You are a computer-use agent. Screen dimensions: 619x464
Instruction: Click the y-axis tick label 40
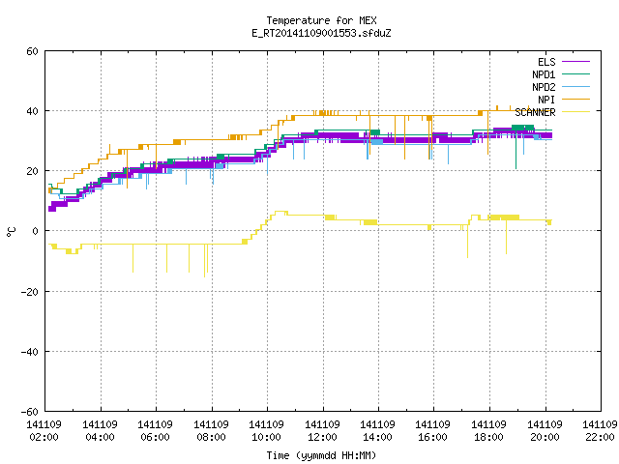click(32, 111)
